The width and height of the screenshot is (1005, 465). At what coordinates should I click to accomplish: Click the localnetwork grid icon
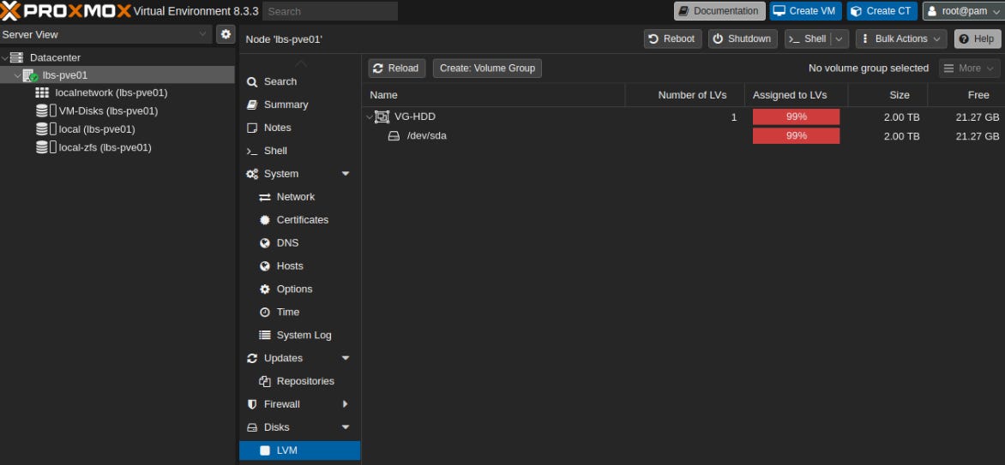(42, 92)
